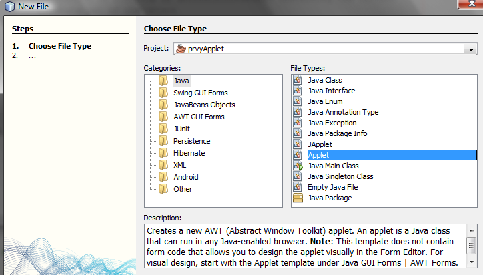Viewport: 483px width, 275px height.
Task: Click the Applet file icon
Action: click(298, 155)
